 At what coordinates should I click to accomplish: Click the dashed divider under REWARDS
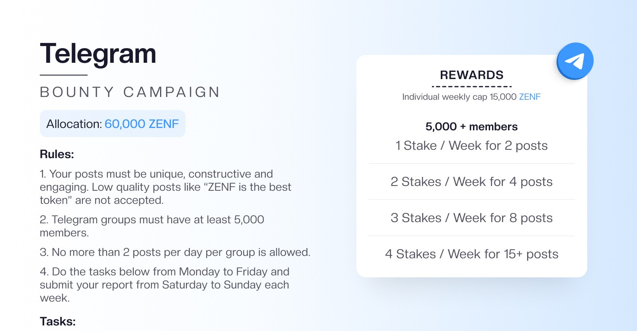click(472, 86)
